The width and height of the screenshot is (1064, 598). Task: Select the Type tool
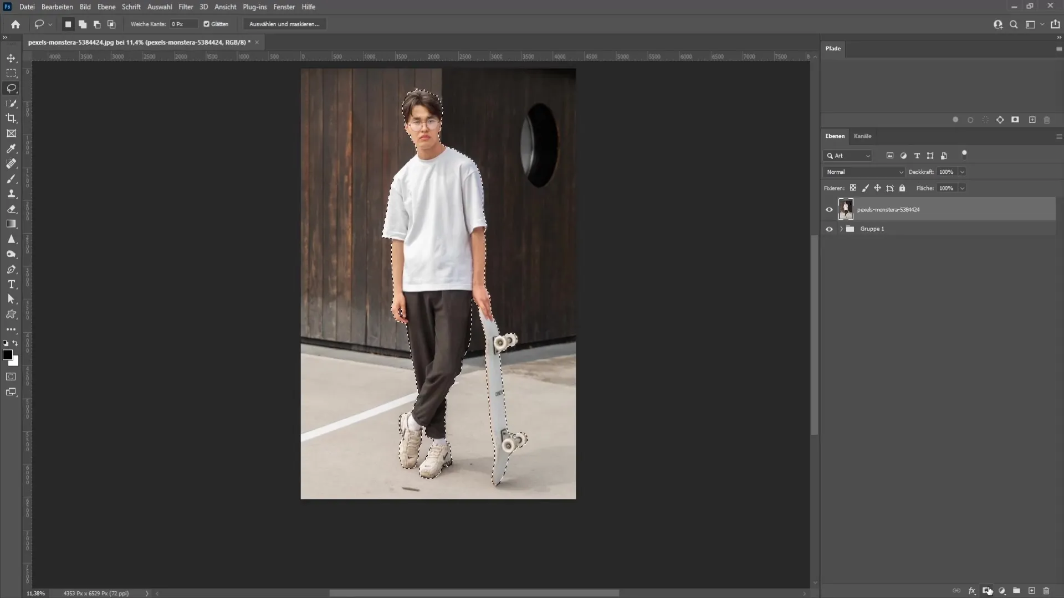pos(11,284)
